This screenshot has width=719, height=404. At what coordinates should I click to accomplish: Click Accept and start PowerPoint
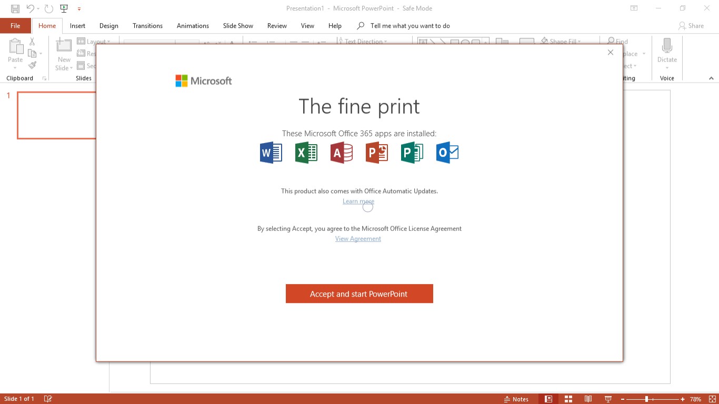(359, 294)
